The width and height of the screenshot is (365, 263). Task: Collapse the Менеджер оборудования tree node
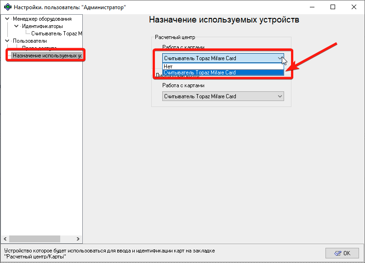(x=7, y=19)
